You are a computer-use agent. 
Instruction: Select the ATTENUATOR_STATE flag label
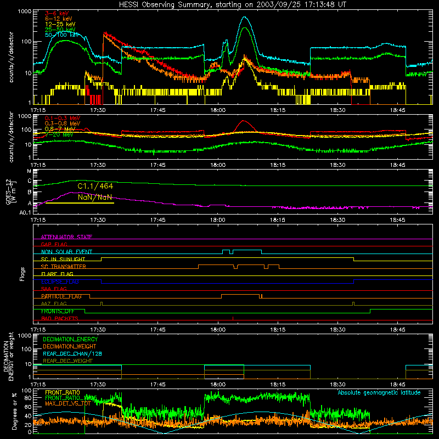[66, 237]
